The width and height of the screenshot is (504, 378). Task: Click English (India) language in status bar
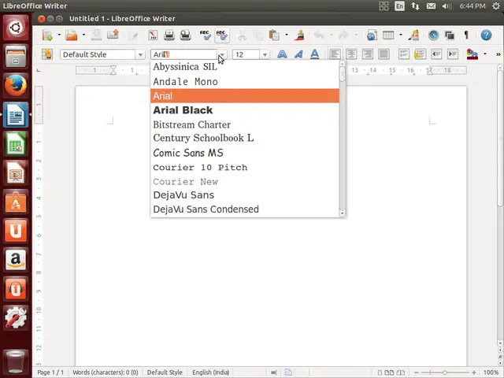click(211, 372)
